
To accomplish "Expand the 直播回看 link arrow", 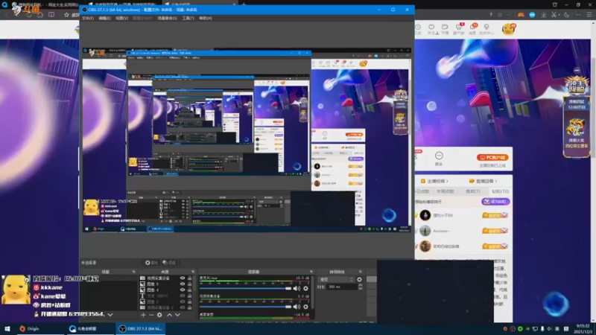I will 495,181.
